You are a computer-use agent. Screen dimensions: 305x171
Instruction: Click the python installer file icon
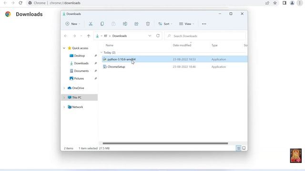click(x=105, y=59)
